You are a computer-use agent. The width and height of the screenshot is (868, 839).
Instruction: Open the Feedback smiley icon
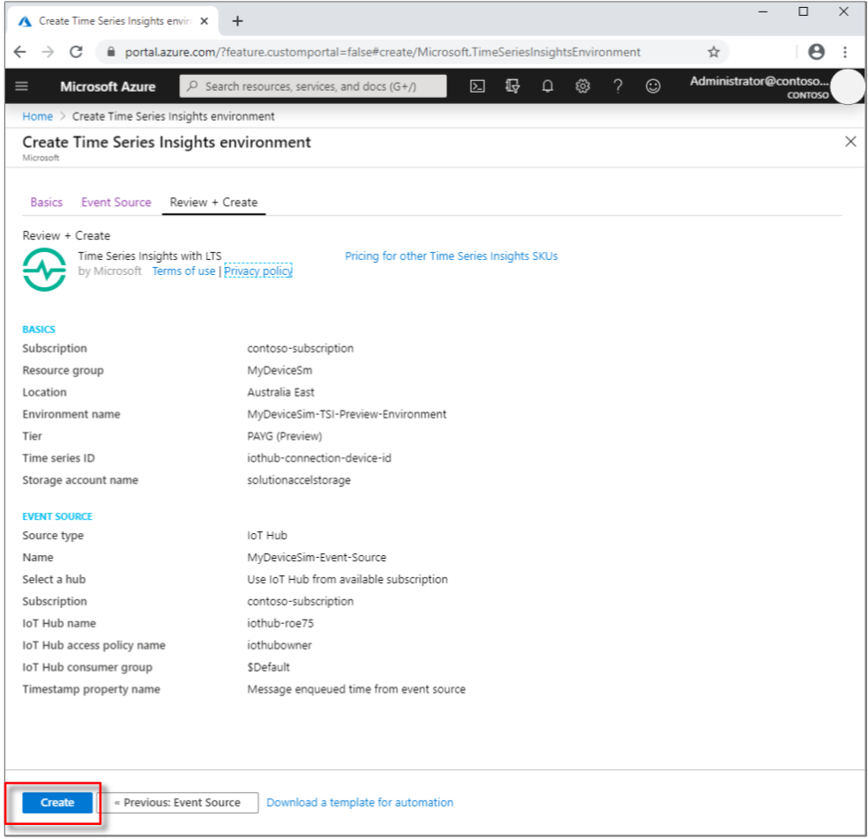click(x=654, y=86)
